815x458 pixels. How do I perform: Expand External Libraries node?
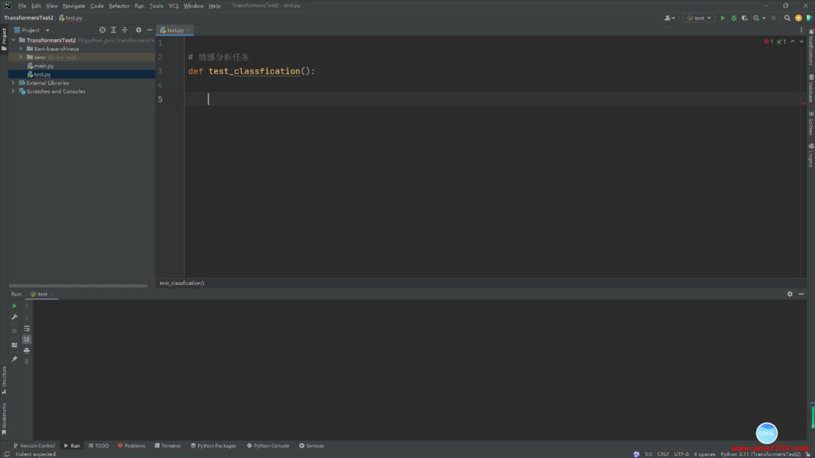[x=13, y=83]
